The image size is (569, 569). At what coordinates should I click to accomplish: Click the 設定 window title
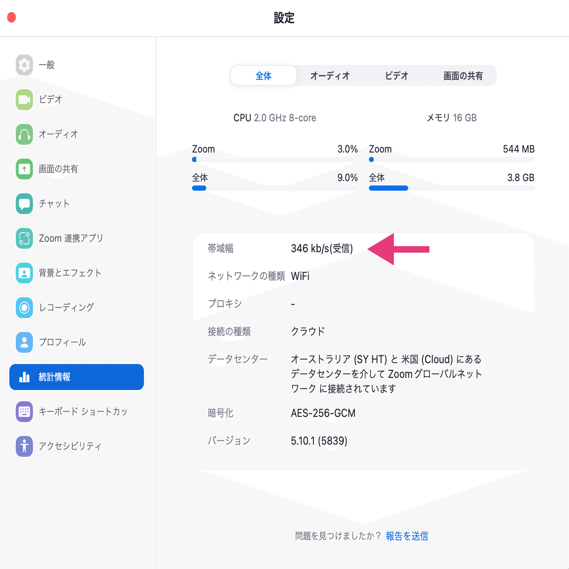click(x=284, y=18)
